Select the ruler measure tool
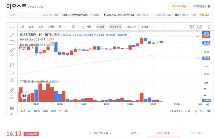 pyautogui.click(x=12, y=90)
